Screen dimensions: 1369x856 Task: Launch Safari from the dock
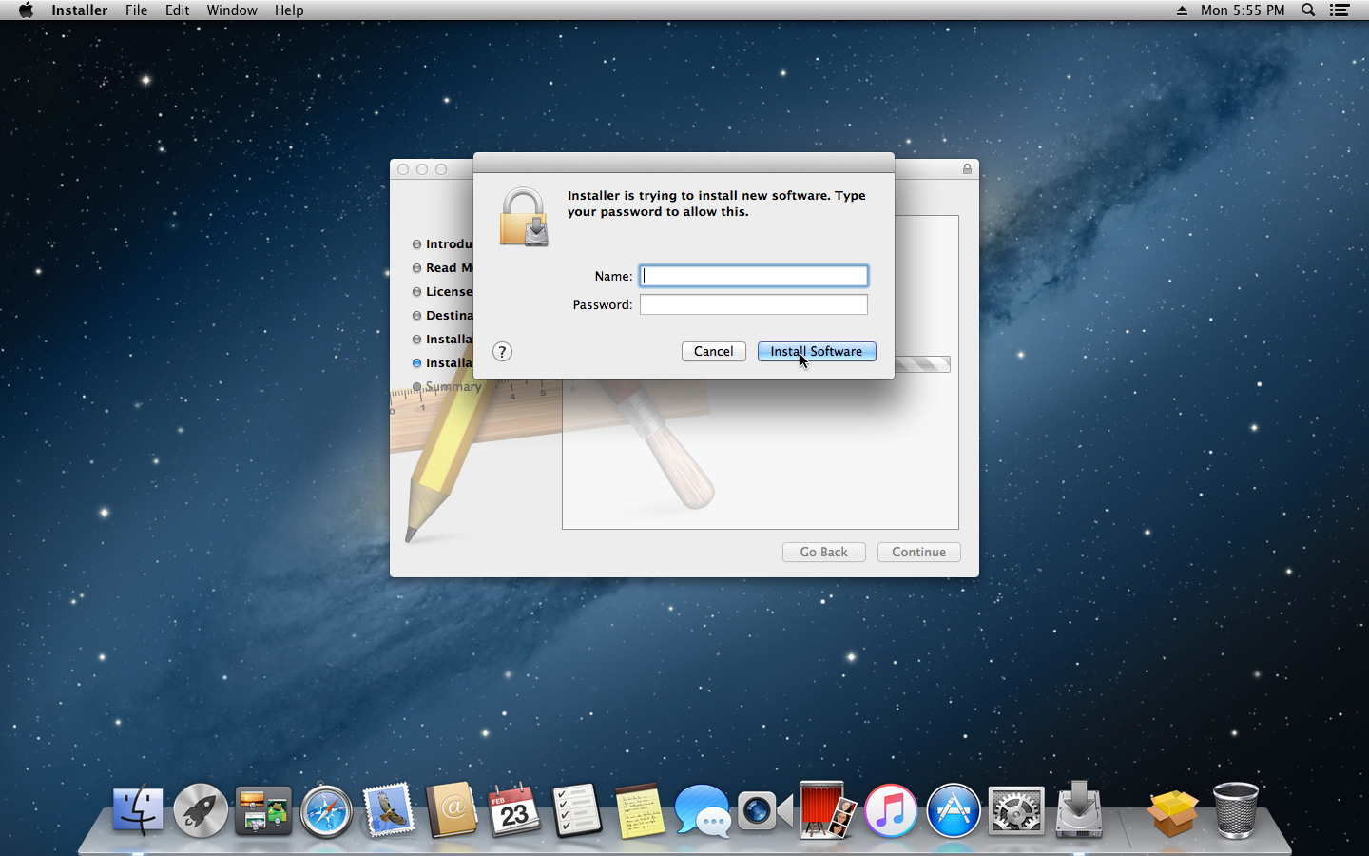click(326, 812)
